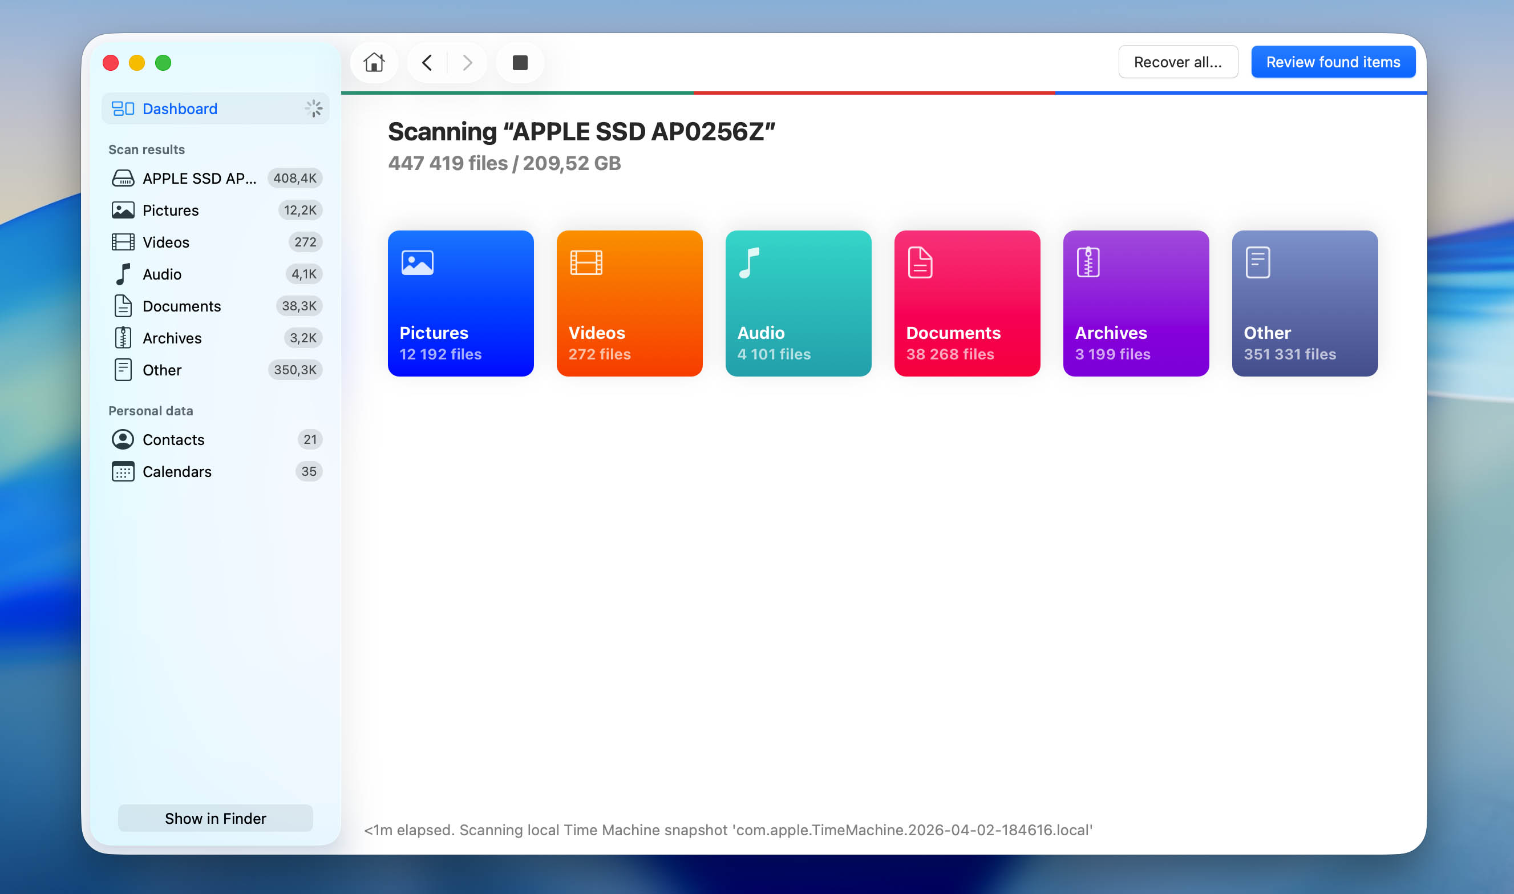Click the Other file icon in sidebar
Screen dimensions: 1514x894
tap(123, 370)
